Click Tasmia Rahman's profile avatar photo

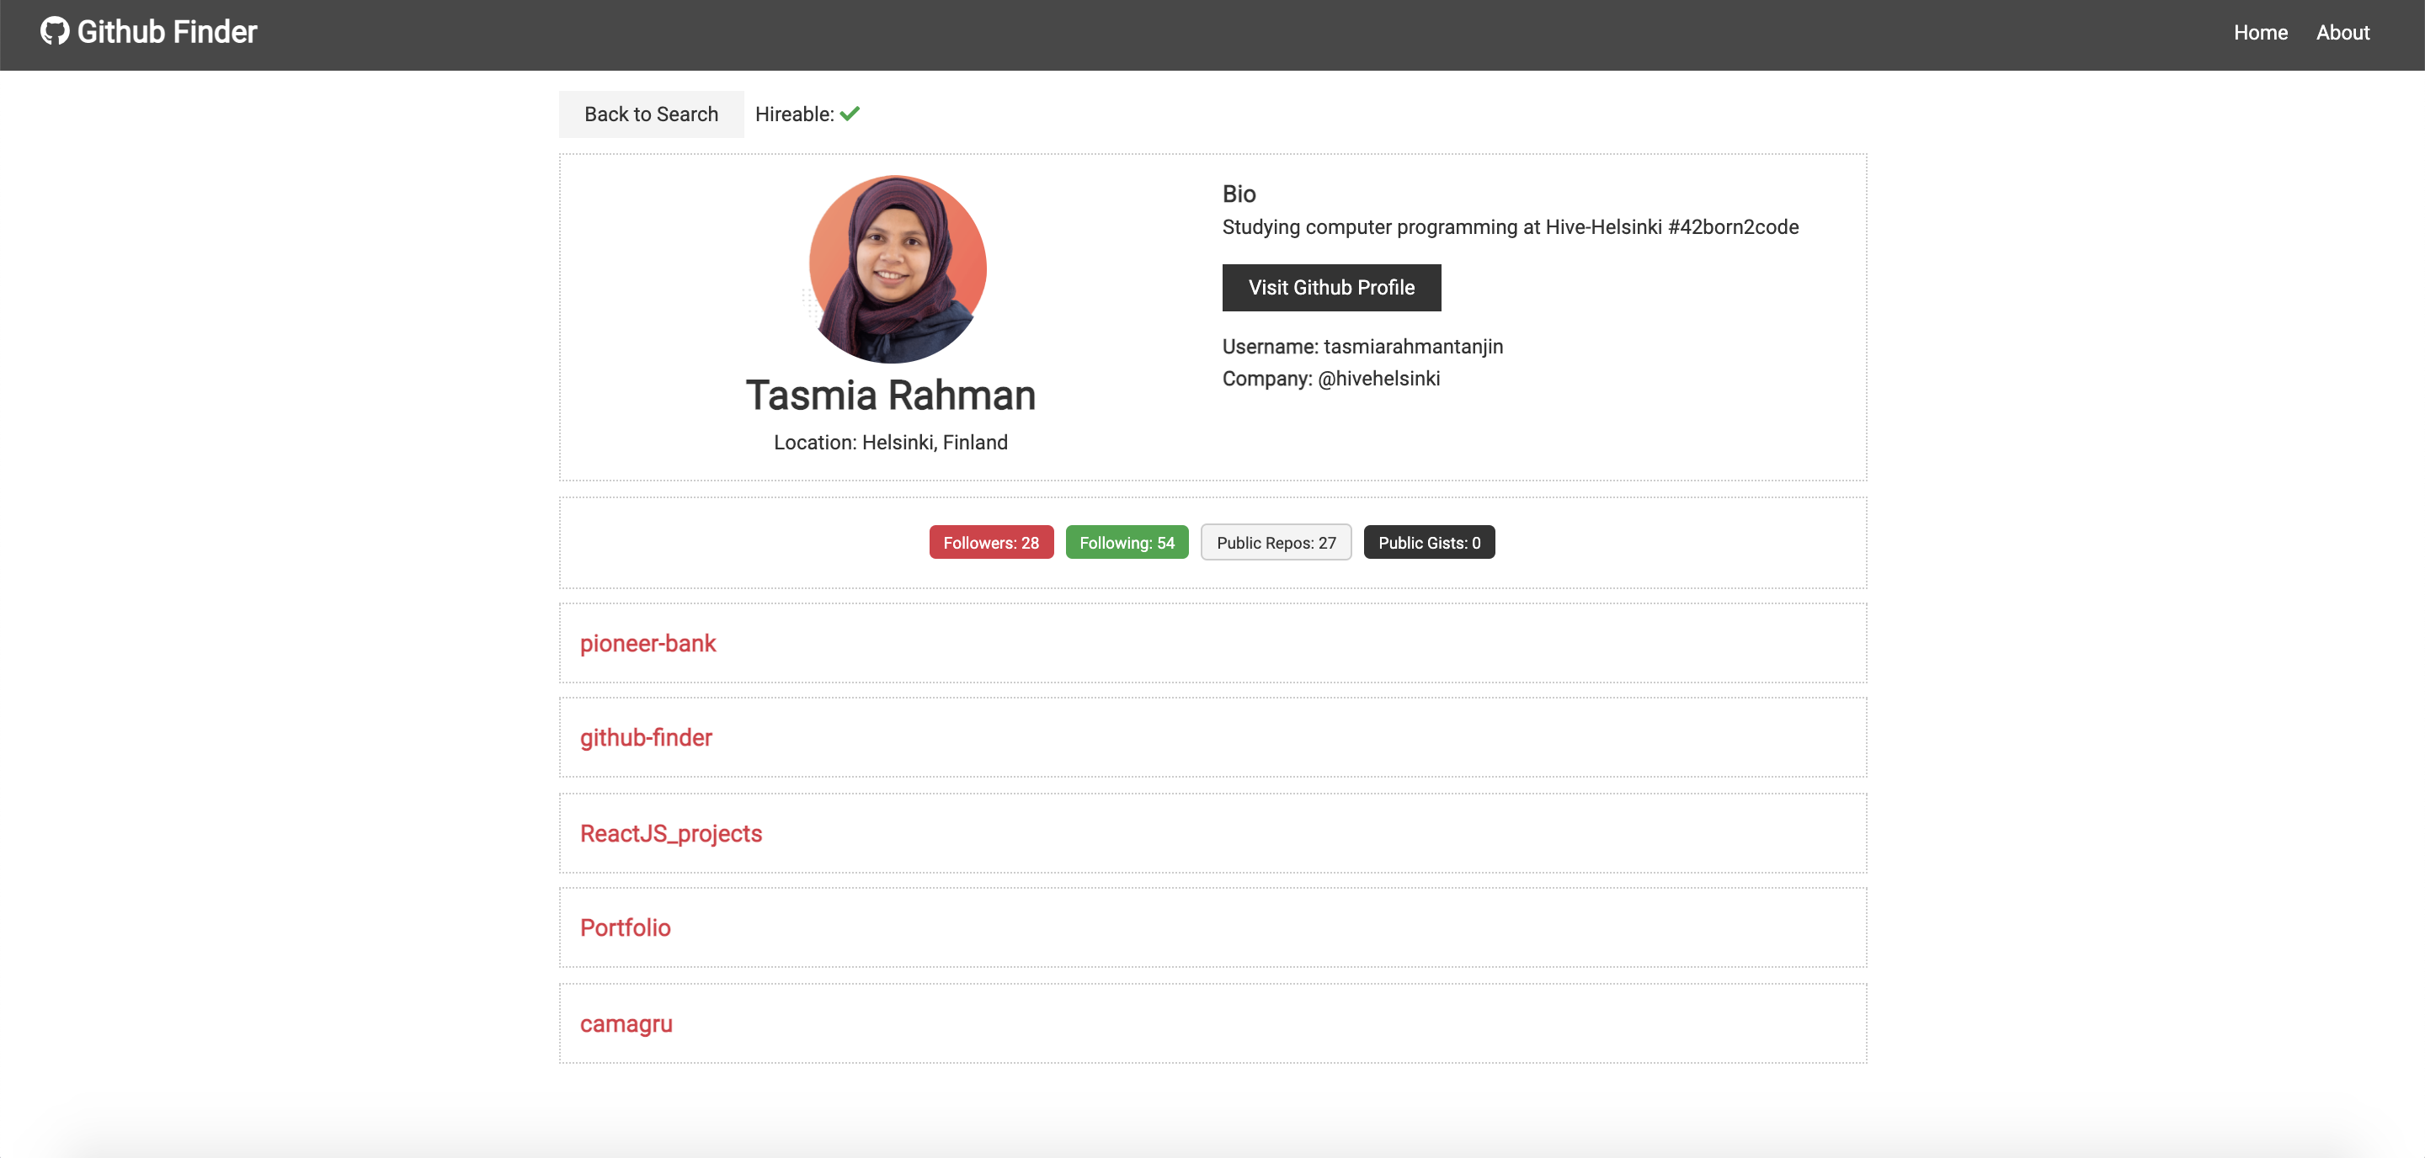896,268
